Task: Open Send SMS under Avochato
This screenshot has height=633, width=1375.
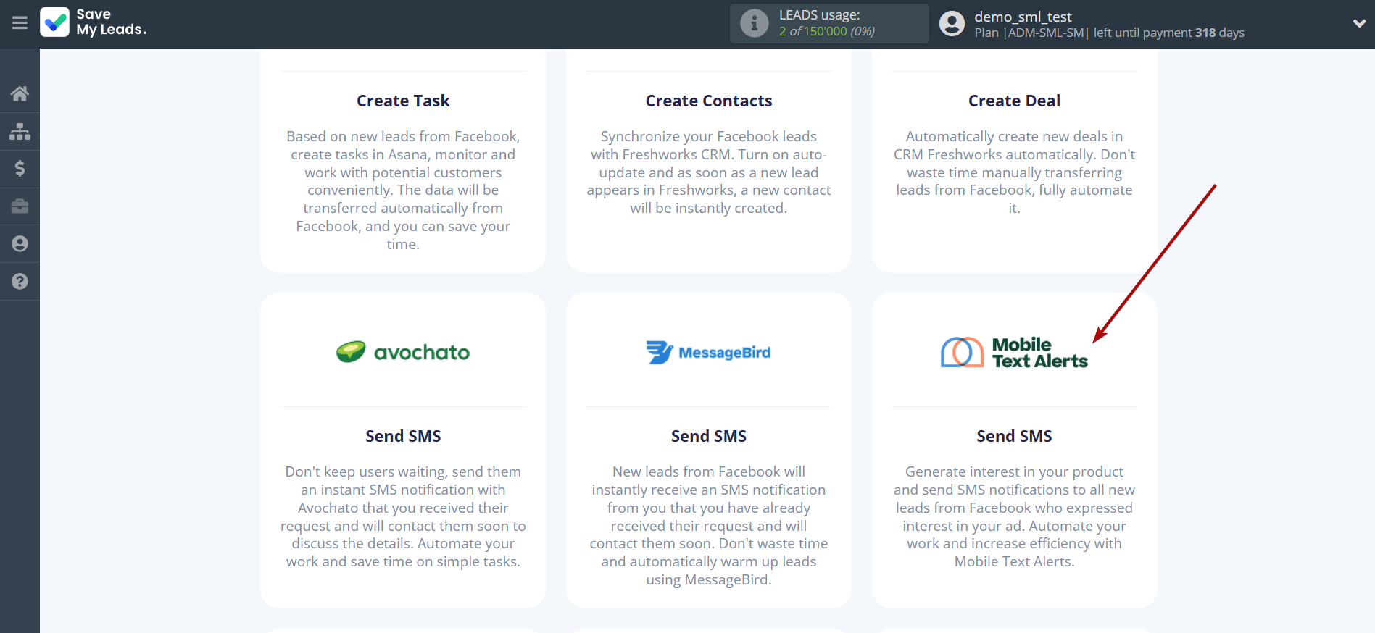Action: click(403, 436)
